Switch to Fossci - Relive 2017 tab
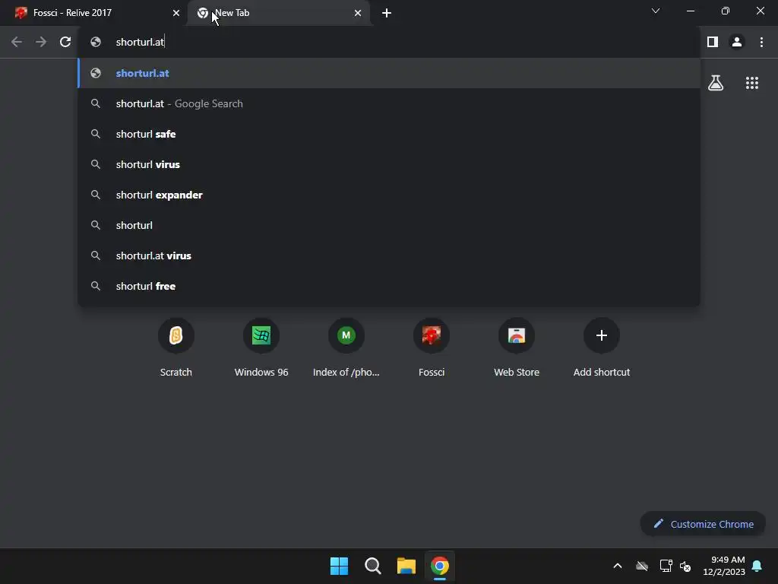 point(93,13)
